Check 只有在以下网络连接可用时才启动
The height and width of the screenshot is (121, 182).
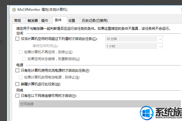click(x=17, y=96)
